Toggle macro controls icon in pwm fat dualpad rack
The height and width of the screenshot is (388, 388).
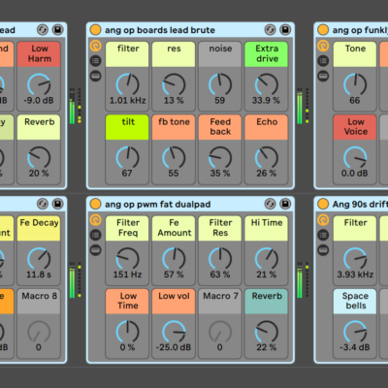tap(95, 220)
